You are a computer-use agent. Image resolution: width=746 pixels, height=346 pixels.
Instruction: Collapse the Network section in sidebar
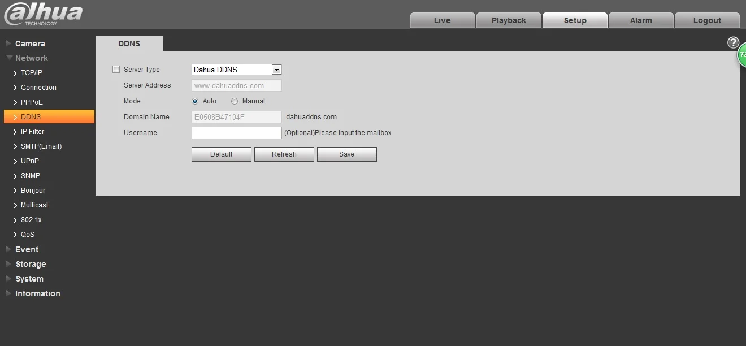click(x=32, y=58)
